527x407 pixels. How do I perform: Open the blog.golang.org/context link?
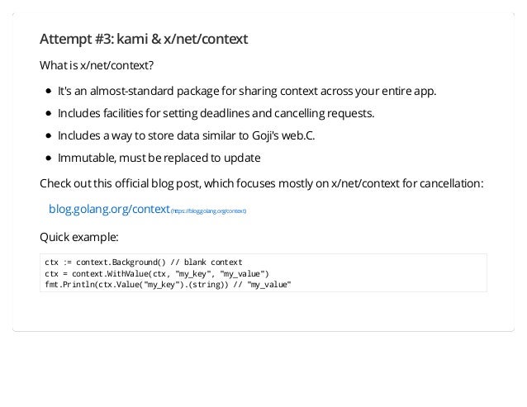pyautogui.click(x=109, y=209)
